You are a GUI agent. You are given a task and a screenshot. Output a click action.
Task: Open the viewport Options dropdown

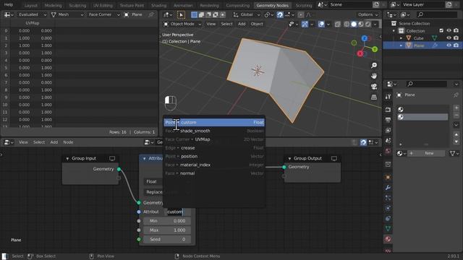(x=368, y=14)
